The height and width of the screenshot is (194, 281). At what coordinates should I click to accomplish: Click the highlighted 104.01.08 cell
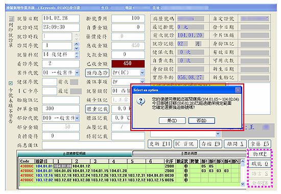coord(63,166)
